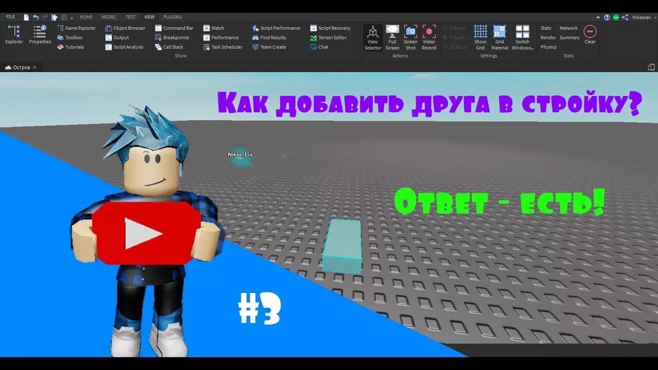Select the Остров document tab
This screenshot has height=370, width=658.
coord(21,67)
